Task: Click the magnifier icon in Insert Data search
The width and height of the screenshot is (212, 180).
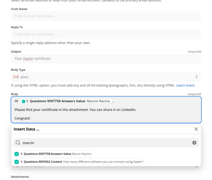Action: [18, 143]
